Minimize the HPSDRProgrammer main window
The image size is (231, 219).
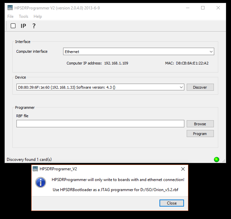(188, 8)
